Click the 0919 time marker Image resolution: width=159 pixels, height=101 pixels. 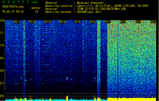138,22
